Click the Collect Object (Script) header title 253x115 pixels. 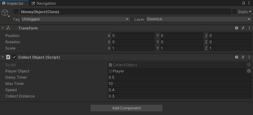pyautogui.click(x=39, y=57)
